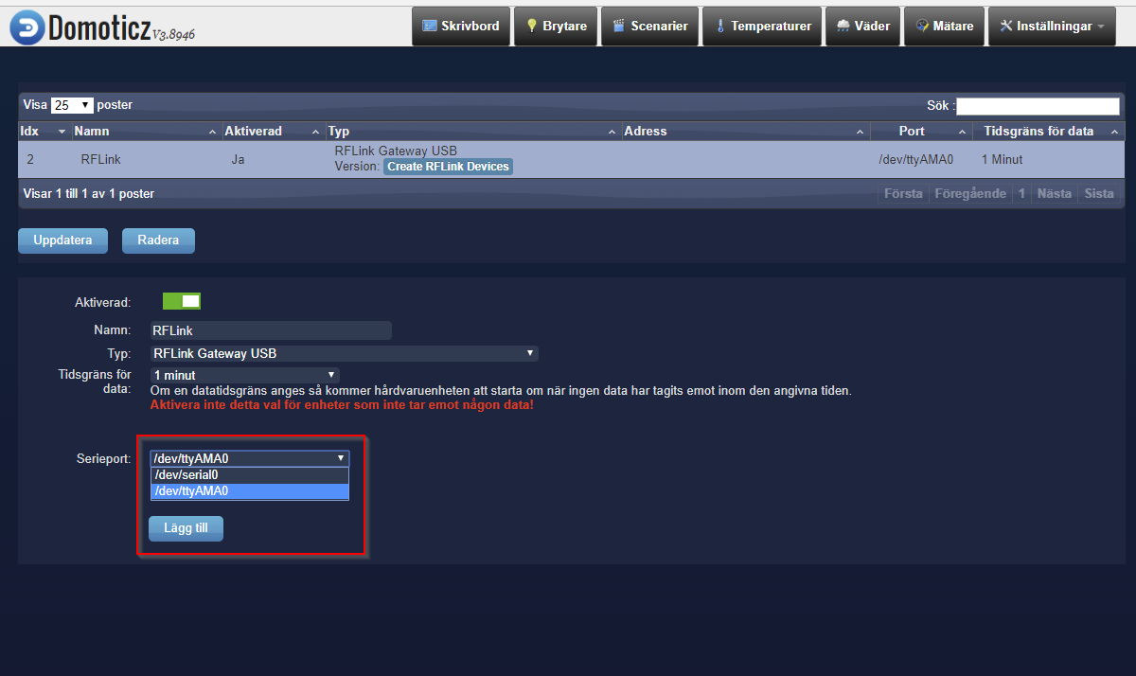Choose /dev/ttyAMA0 option in the list
1136x676 pixels.
tap(250, 491)
